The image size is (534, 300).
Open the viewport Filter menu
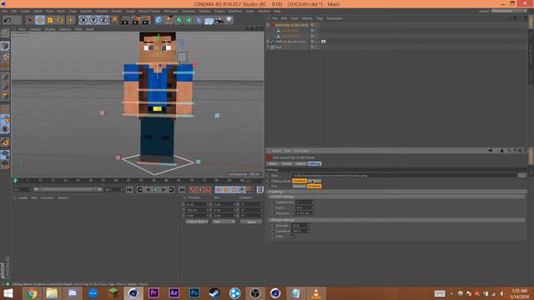78,29
